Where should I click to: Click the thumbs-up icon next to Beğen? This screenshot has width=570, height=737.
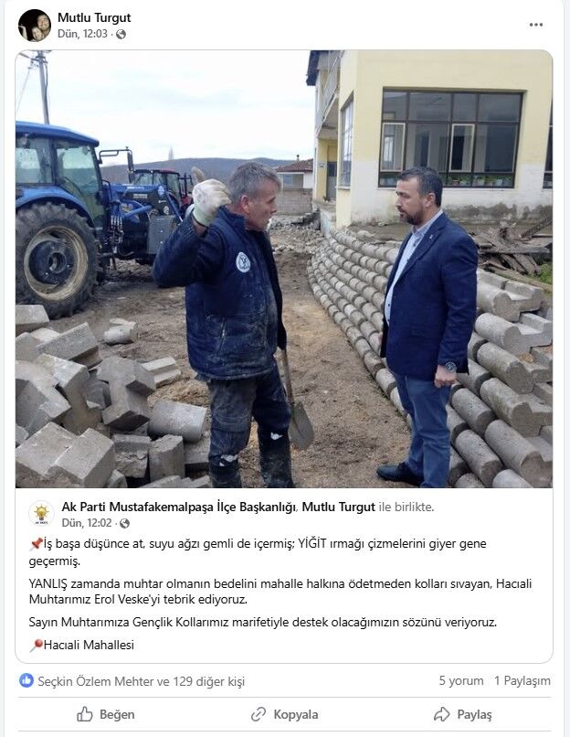click(85, 714)
